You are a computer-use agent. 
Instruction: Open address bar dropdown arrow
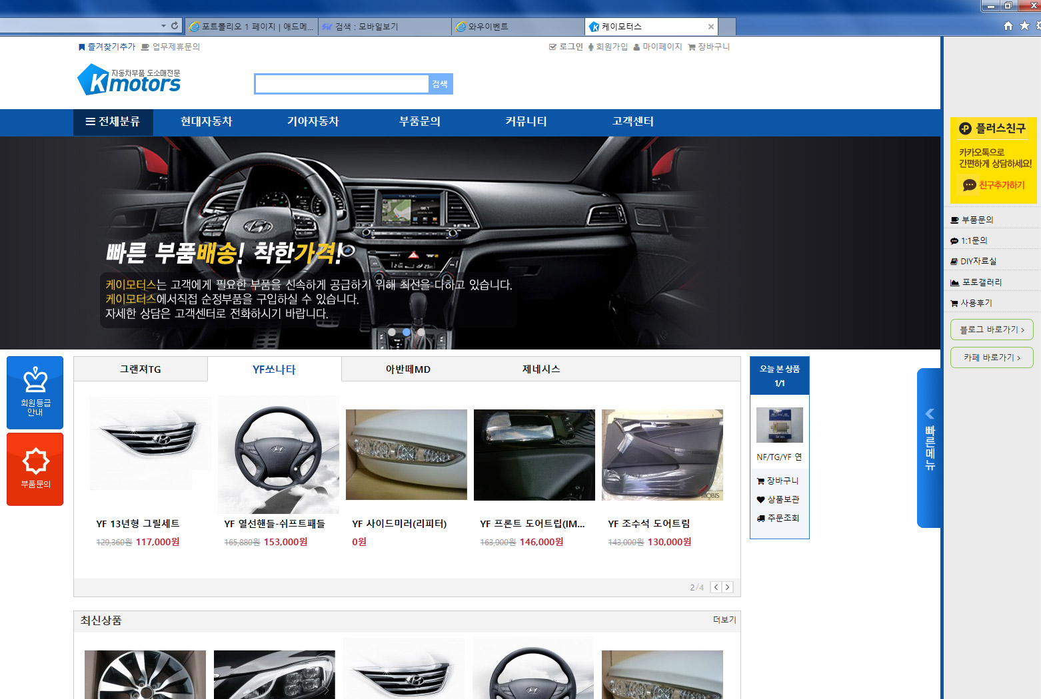pyautogui.click(x=163, y=25)
